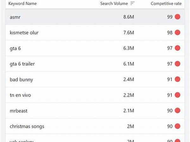190x142 pixels.
Task: Click 6.1M search volume value
Action: coord(129,64)
